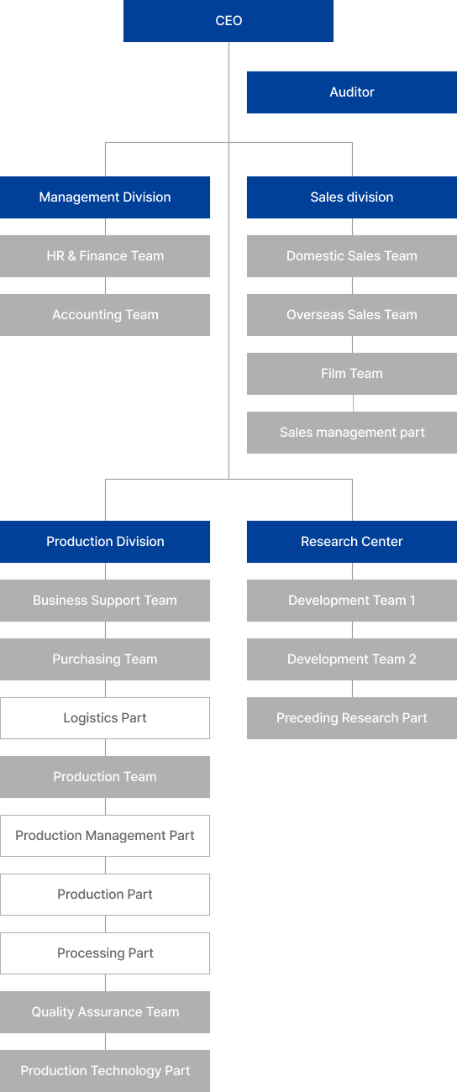The image size is (457, 1092).
Task: Click the Research Center node
Action: click(352, 542)
